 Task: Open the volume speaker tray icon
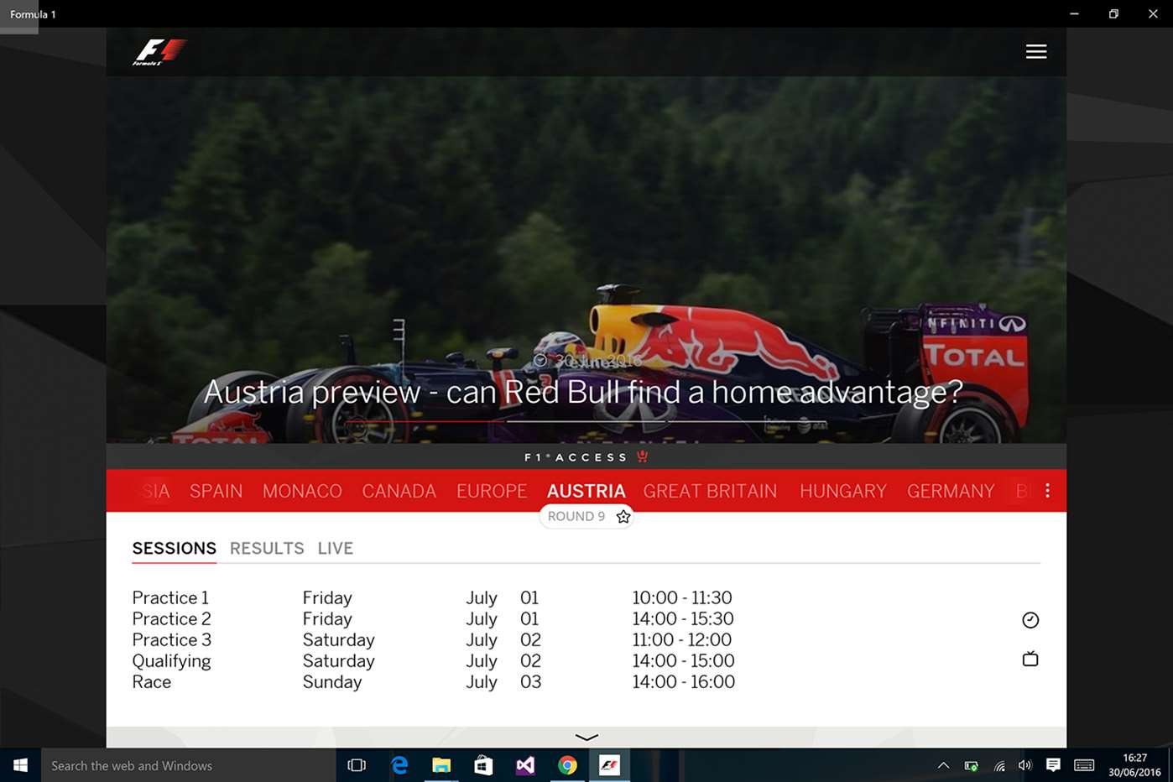(x=1024, y=765)
